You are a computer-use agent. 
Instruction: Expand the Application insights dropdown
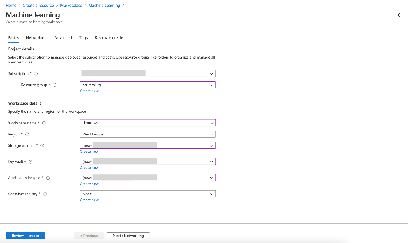148,178
